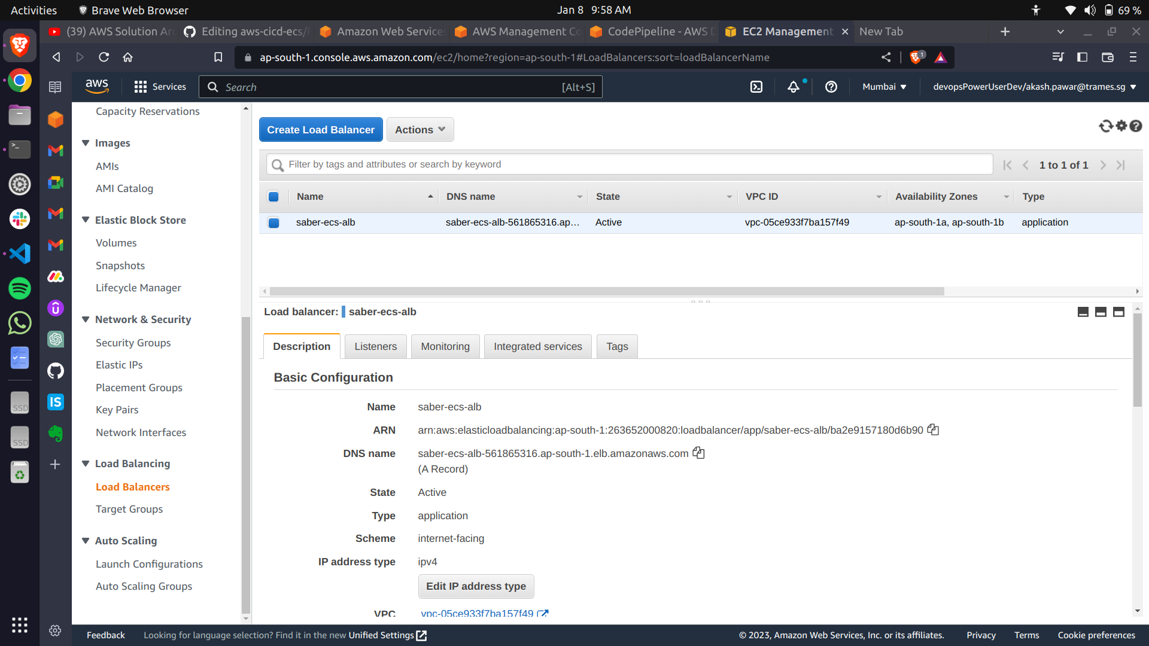Open the vpc-05ce933f7ba157f49 link

(476, 613)
